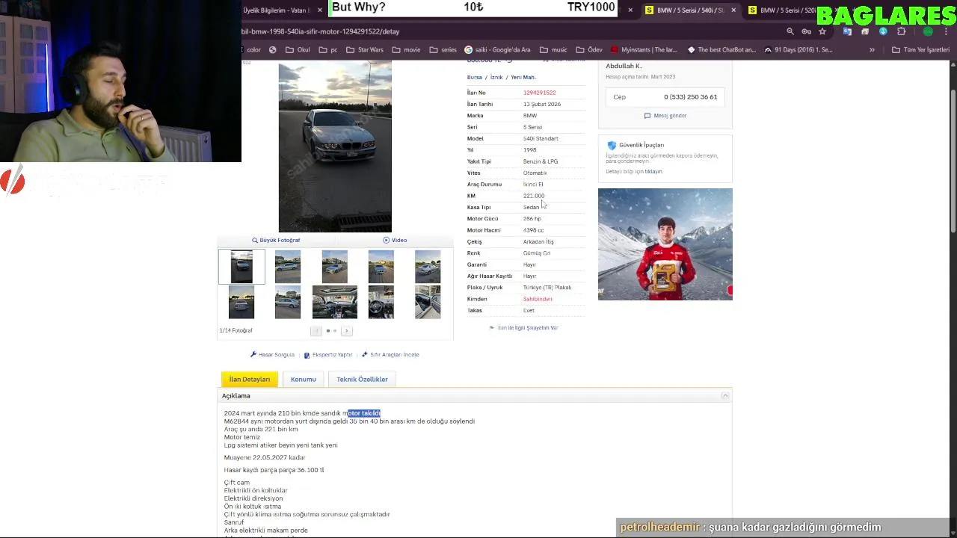Click listing number 1294291522
This screenshot has height=538, width=957.
click(x=539, y=93)
